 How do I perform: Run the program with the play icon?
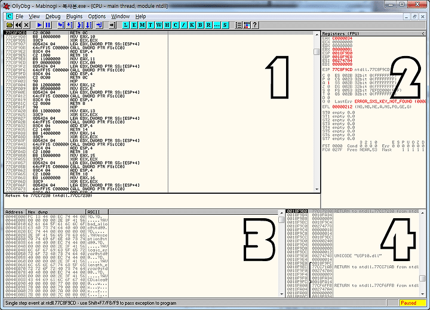click(39, 25)
